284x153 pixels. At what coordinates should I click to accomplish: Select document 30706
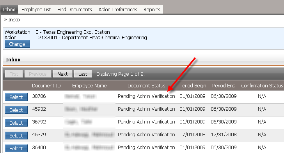[16, 97]
